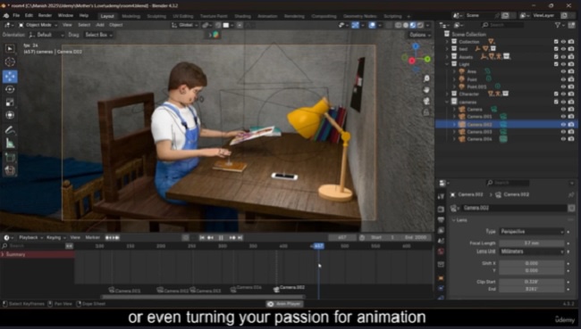
Task: Toggle camera view with viewport camera icon
Action: [x=426, y=101]
